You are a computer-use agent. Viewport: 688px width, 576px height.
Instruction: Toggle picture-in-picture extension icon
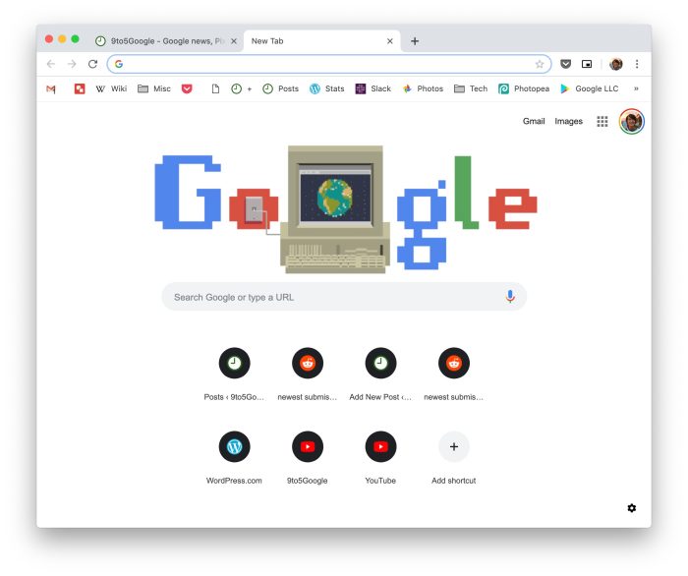click(587, 64)
